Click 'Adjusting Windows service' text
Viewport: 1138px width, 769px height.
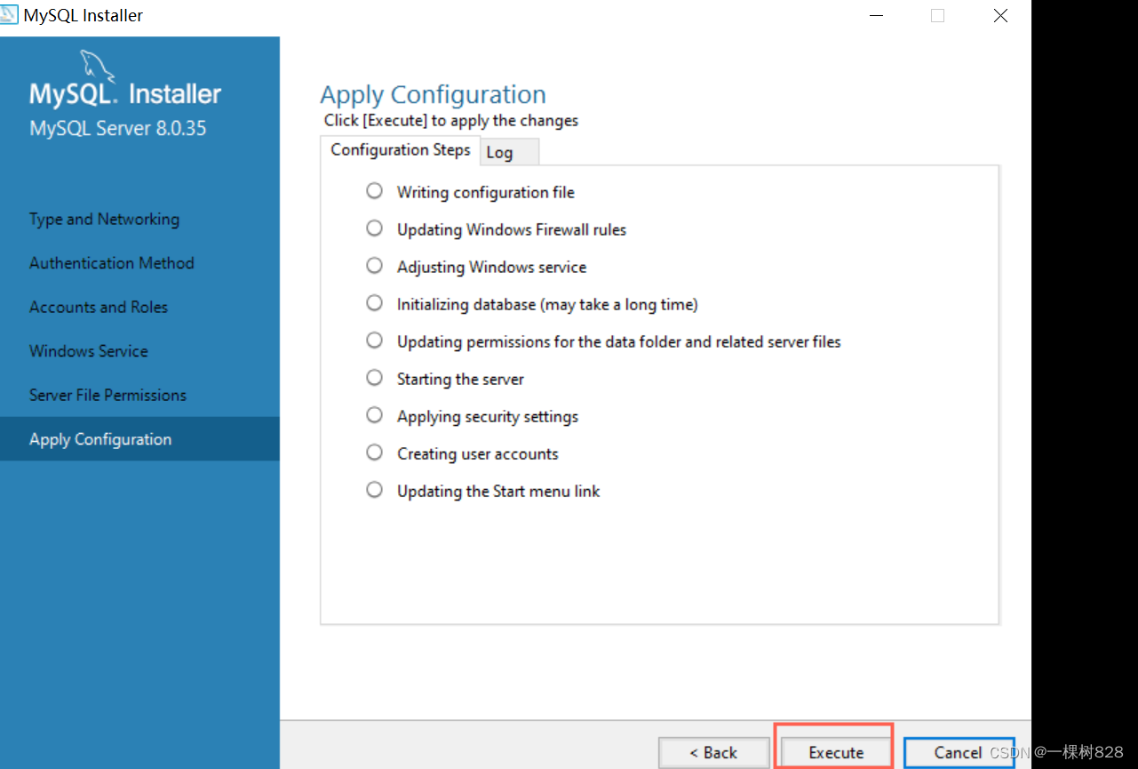click(x=492, y=267)
